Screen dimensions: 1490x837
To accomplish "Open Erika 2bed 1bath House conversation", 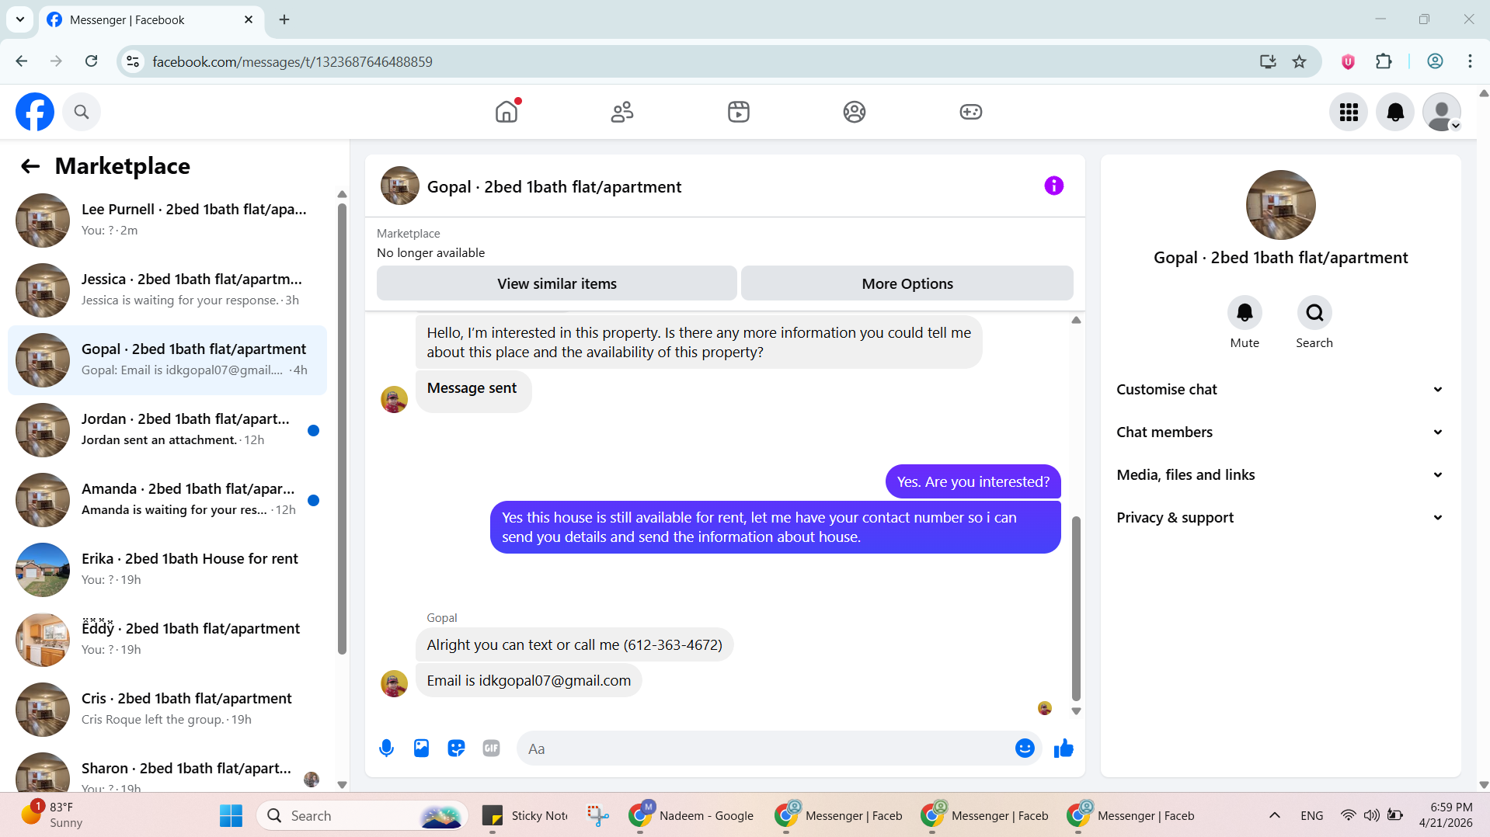I will coord(167,570).
